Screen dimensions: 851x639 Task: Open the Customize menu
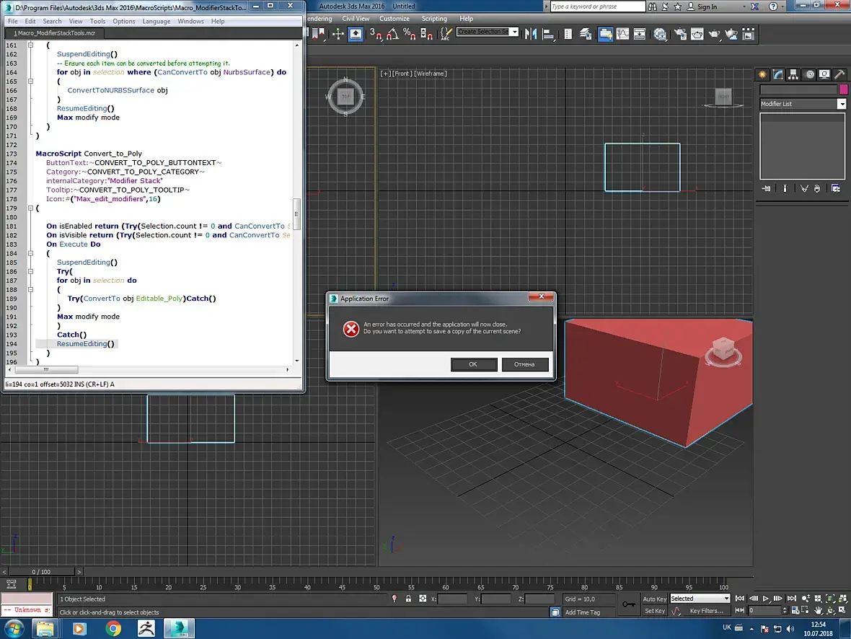click(394, 19)
